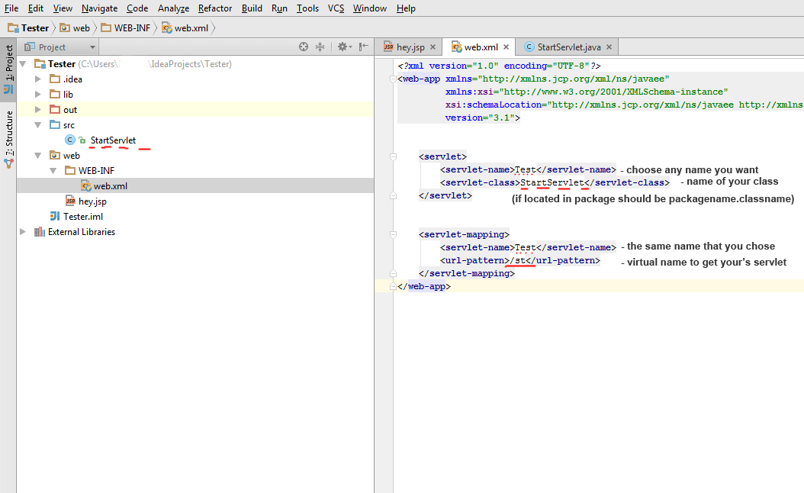Click the Scroll from Source crosshair icon
Image resolution: width=804 pixels, height=493 pixels.
[304, 47]
